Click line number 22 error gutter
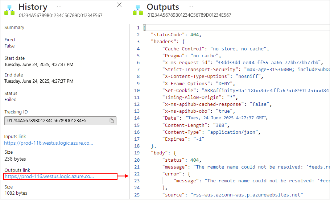 137,174
